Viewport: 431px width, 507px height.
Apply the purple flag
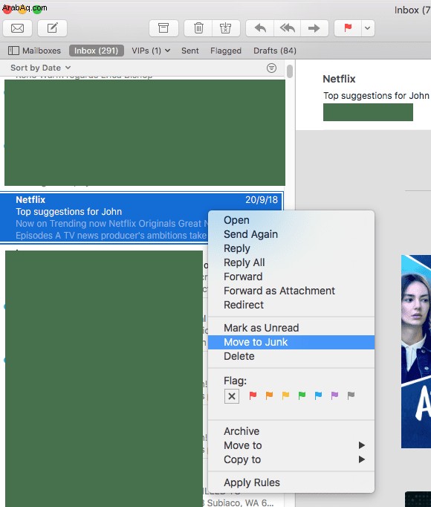pos(334,395)
